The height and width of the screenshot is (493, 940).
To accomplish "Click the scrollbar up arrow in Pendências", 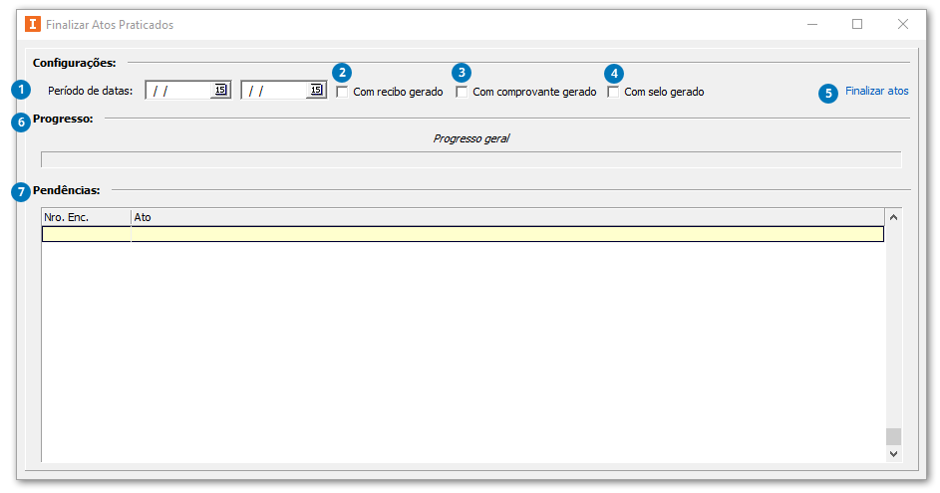I will pyautogui.click(x=893, y=217).
